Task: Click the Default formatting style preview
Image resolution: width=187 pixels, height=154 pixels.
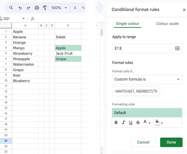Action: coord(147,113)
